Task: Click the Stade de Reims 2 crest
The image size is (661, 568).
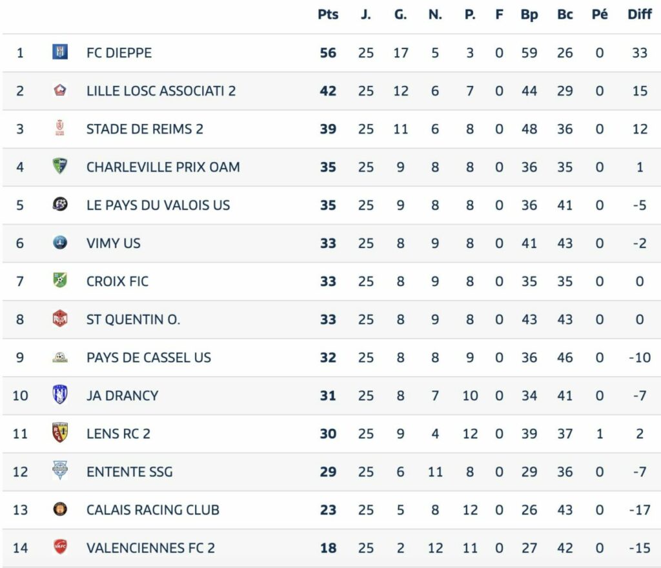Action: (60, 128)
